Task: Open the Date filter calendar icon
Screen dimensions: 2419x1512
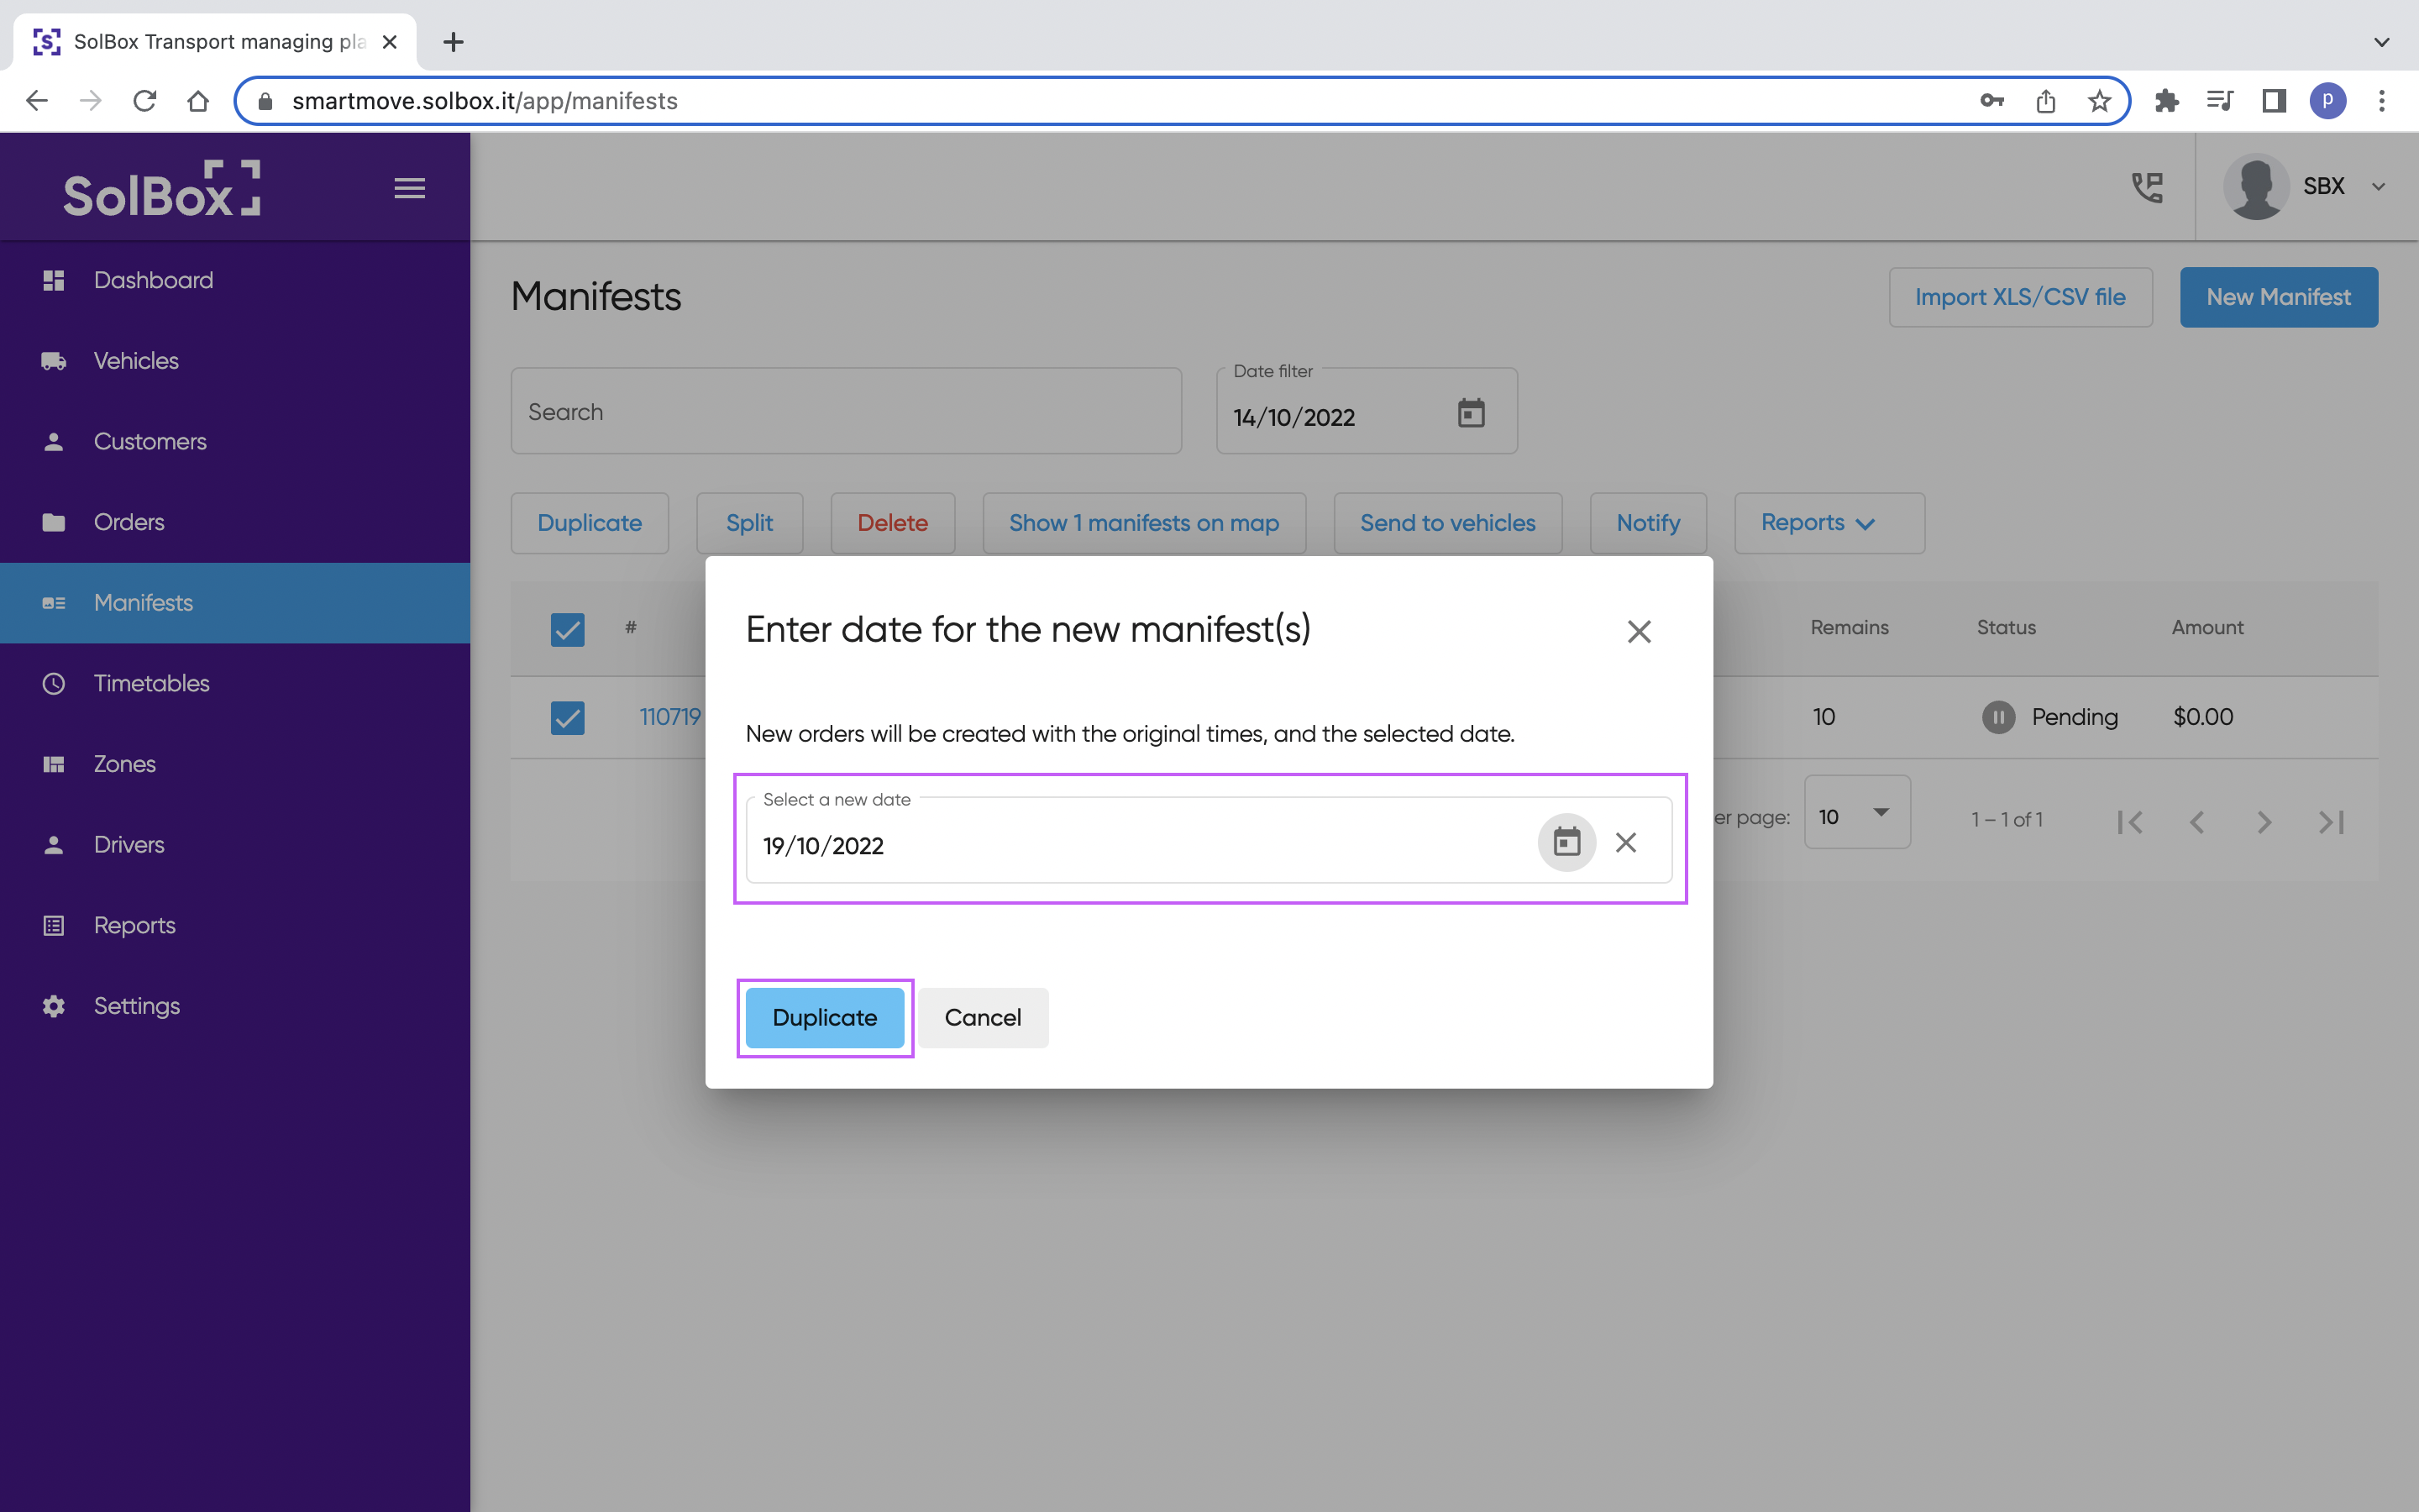Action: 1471,413
